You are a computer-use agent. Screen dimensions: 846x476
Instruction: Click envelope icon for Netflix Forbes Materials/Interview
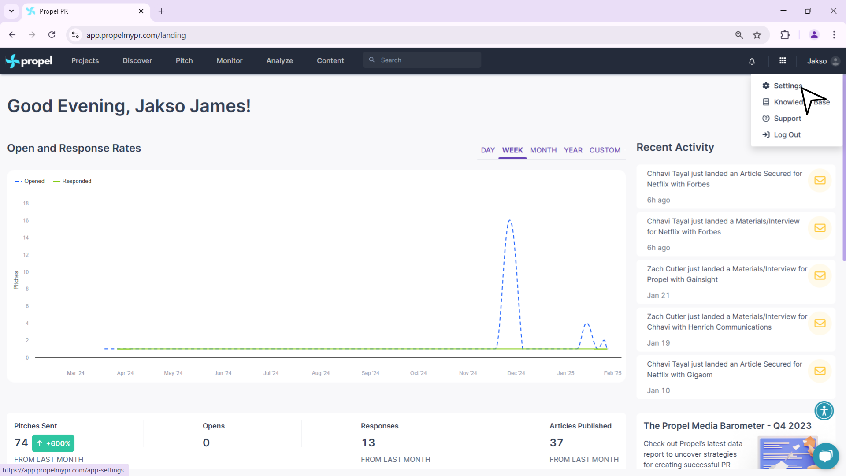click(820, 228)
